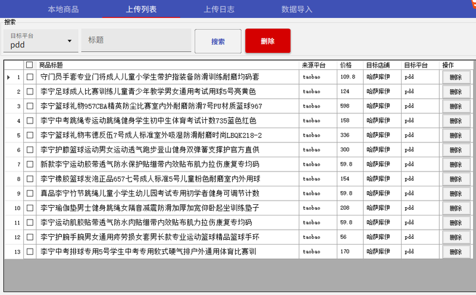The height and width of the screenshot is (295, 476).
Task: Click the red 删除 button
Action: 268,41
